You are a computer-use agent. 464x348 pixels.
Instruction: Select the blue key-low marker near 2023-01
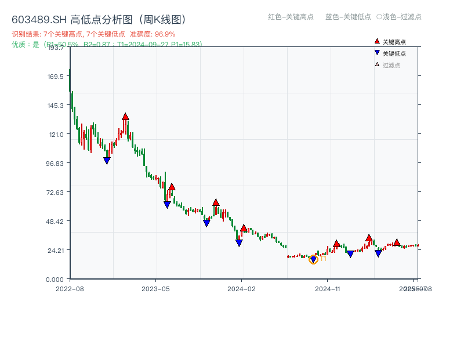click(x=107, y=161)
